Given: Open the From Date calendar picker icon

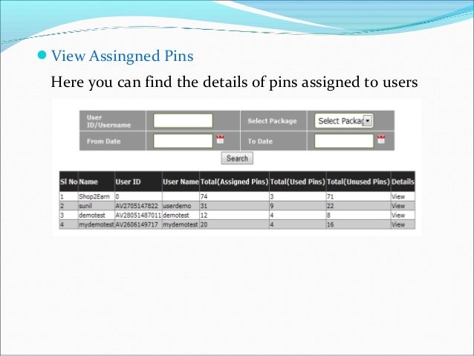Looking at the screenshot, I should pyautogui.click(x=220, y=140).
